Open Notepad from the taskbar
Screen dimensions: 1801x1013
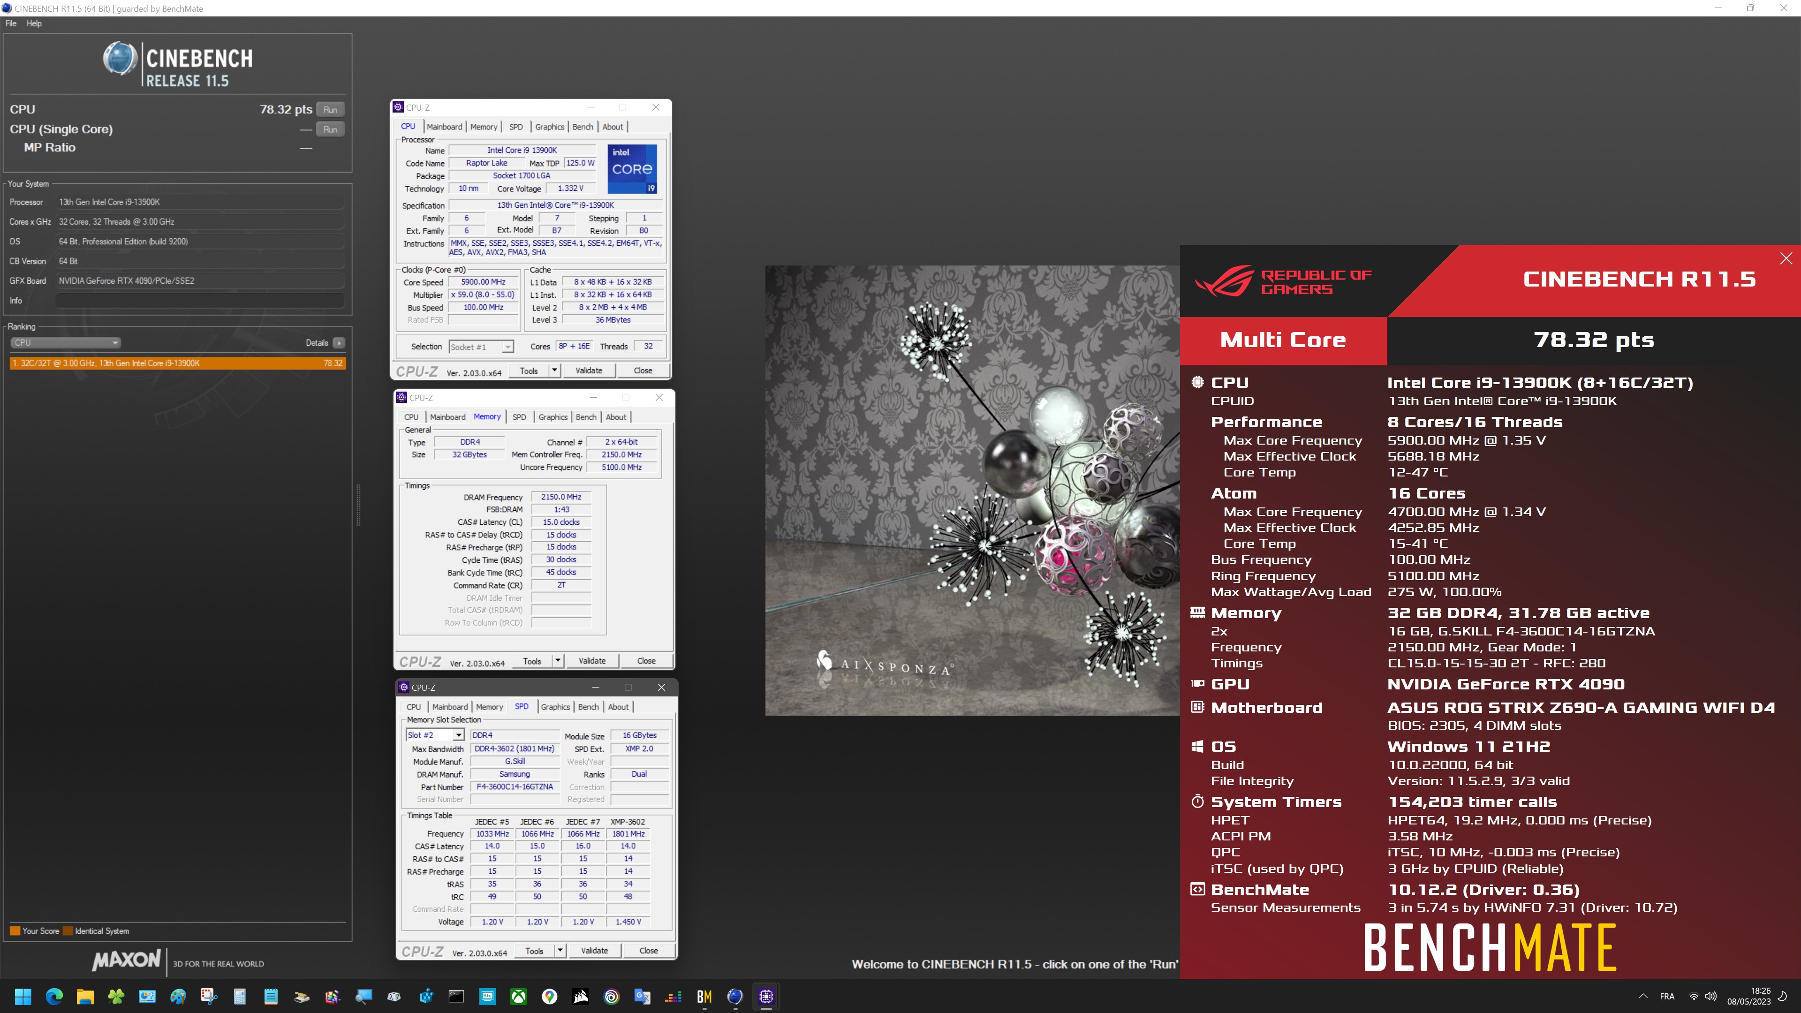point(271,996)
